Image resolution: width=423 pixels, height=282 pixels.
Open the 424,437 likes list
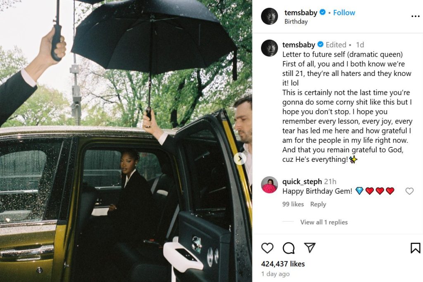[x=283, y=264]
